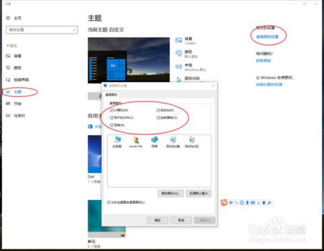Viewport: 324px width, 251px height.
Task: Toggle allow themes to change desktop icons
Action: pos(109,203)
